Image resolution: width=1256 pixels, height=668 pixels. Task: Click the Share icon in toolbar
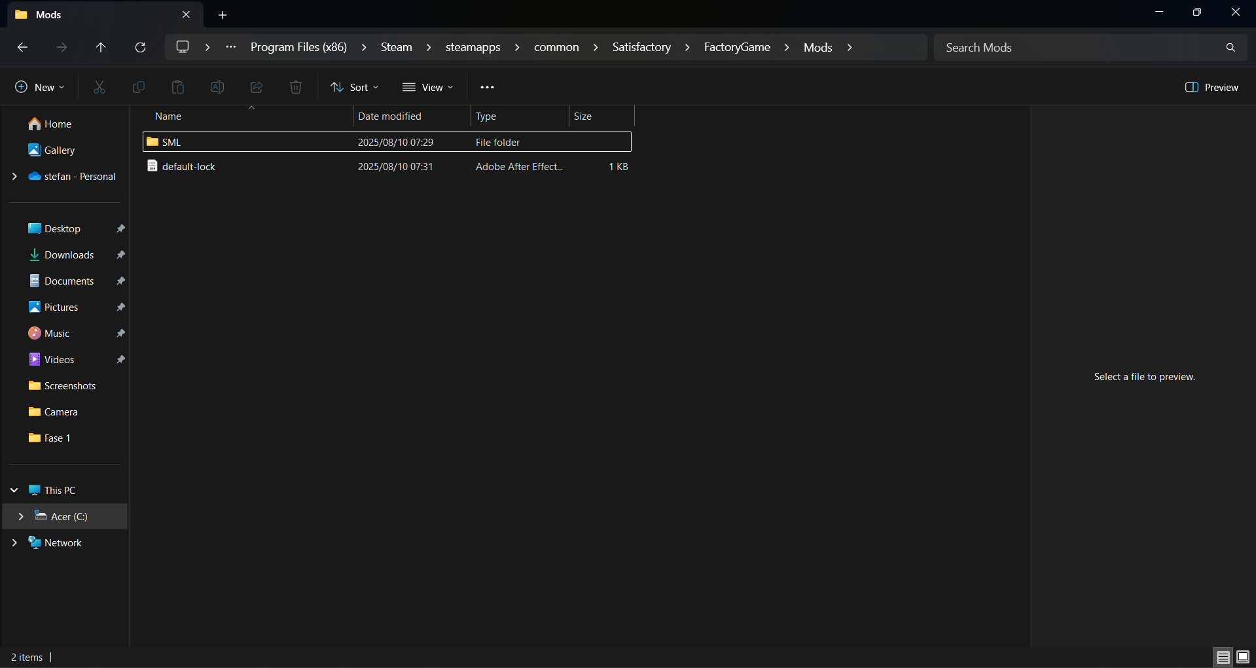click(x=257, y=87)
